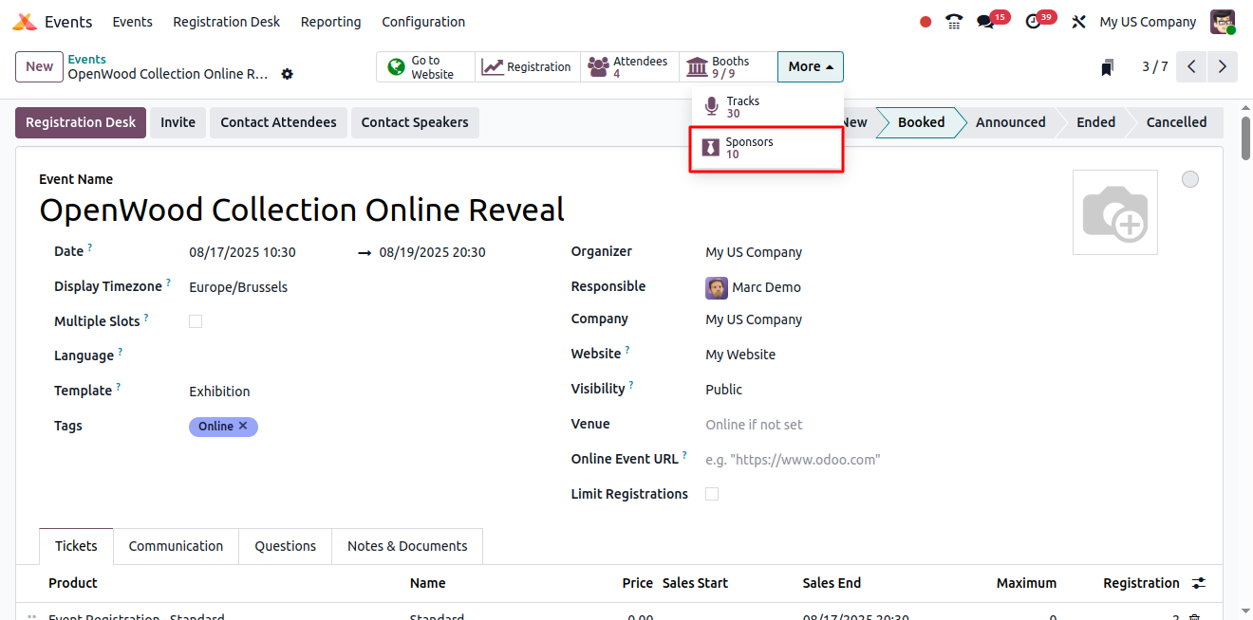Remove the Online tag
The width and height of the screenshot is (1253, 620).
pyautogui.click(x=243, y=427)
